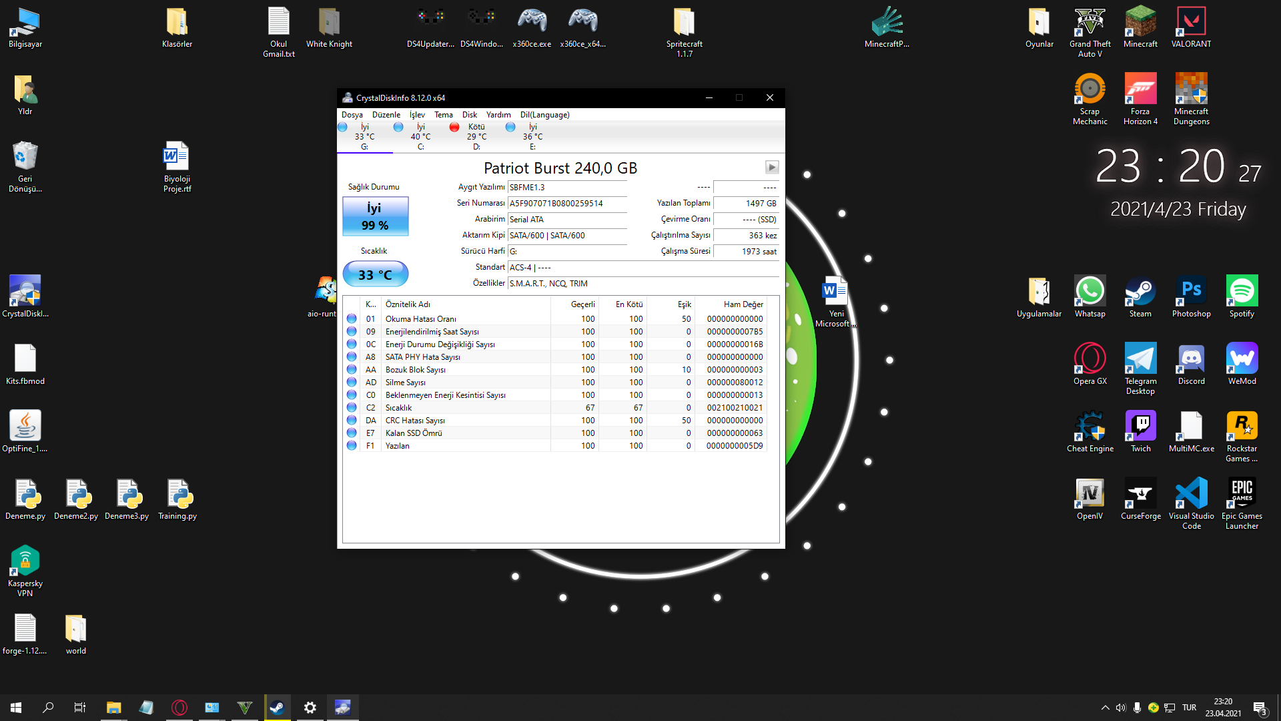
Task: Launch Scrap Mechanic shortcut
Action: 1090,99
